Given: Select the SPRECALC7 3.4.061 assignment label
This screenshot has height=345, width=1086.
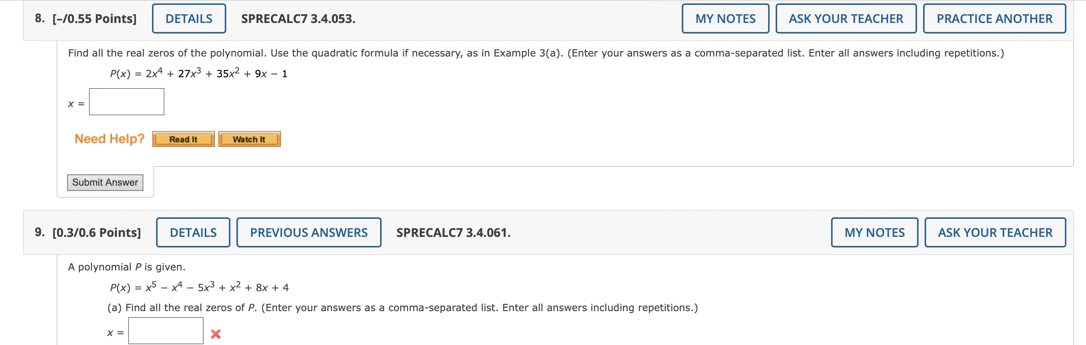Looking at the screenshot, I should (x=453, y=232).
